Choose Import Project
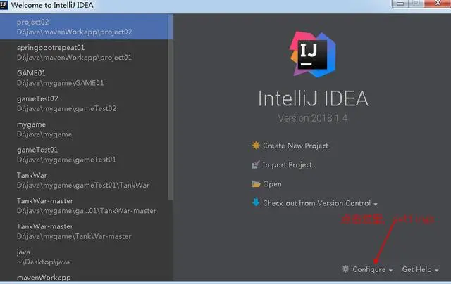Viewport: 451px width, 284px height. tap(287, 165)
